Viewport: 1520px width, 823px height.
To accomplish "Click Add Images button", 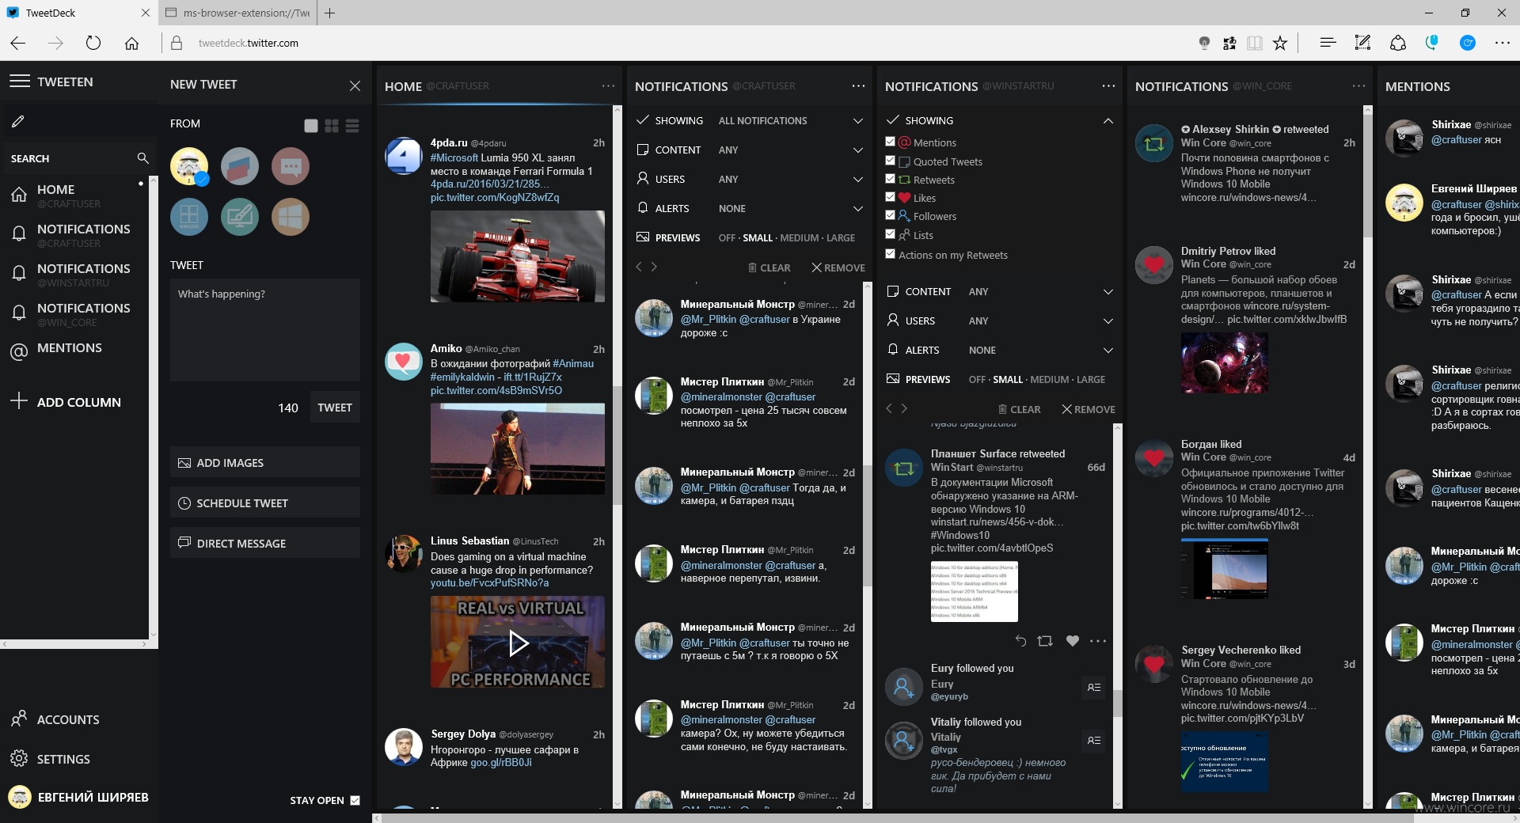I will pyautogui.click(x=264, y=462).
